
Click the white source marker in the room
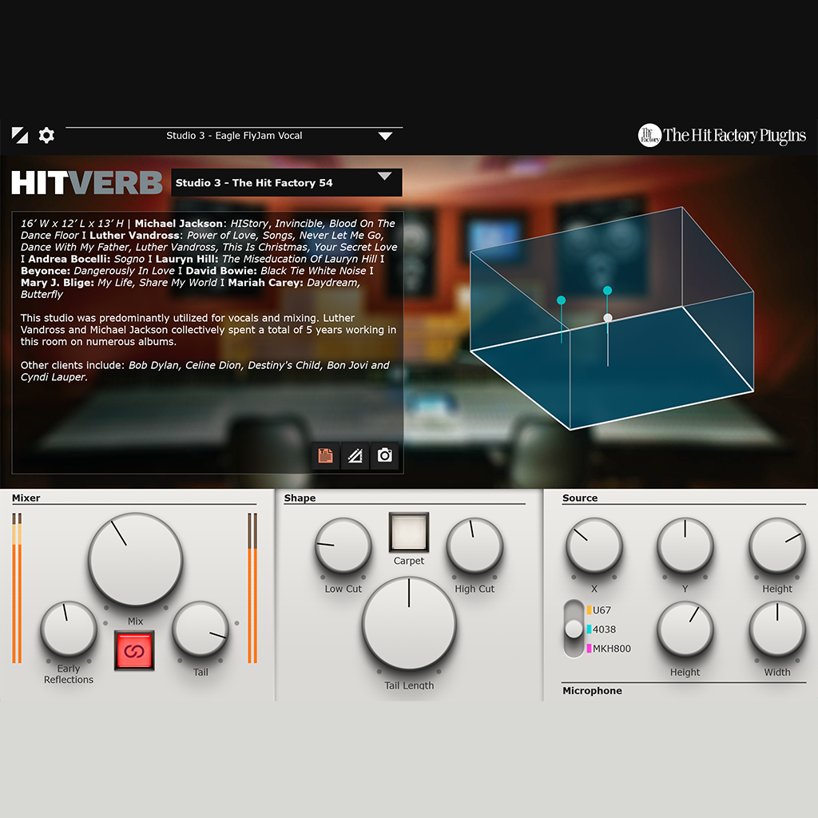tap(608, 317)
